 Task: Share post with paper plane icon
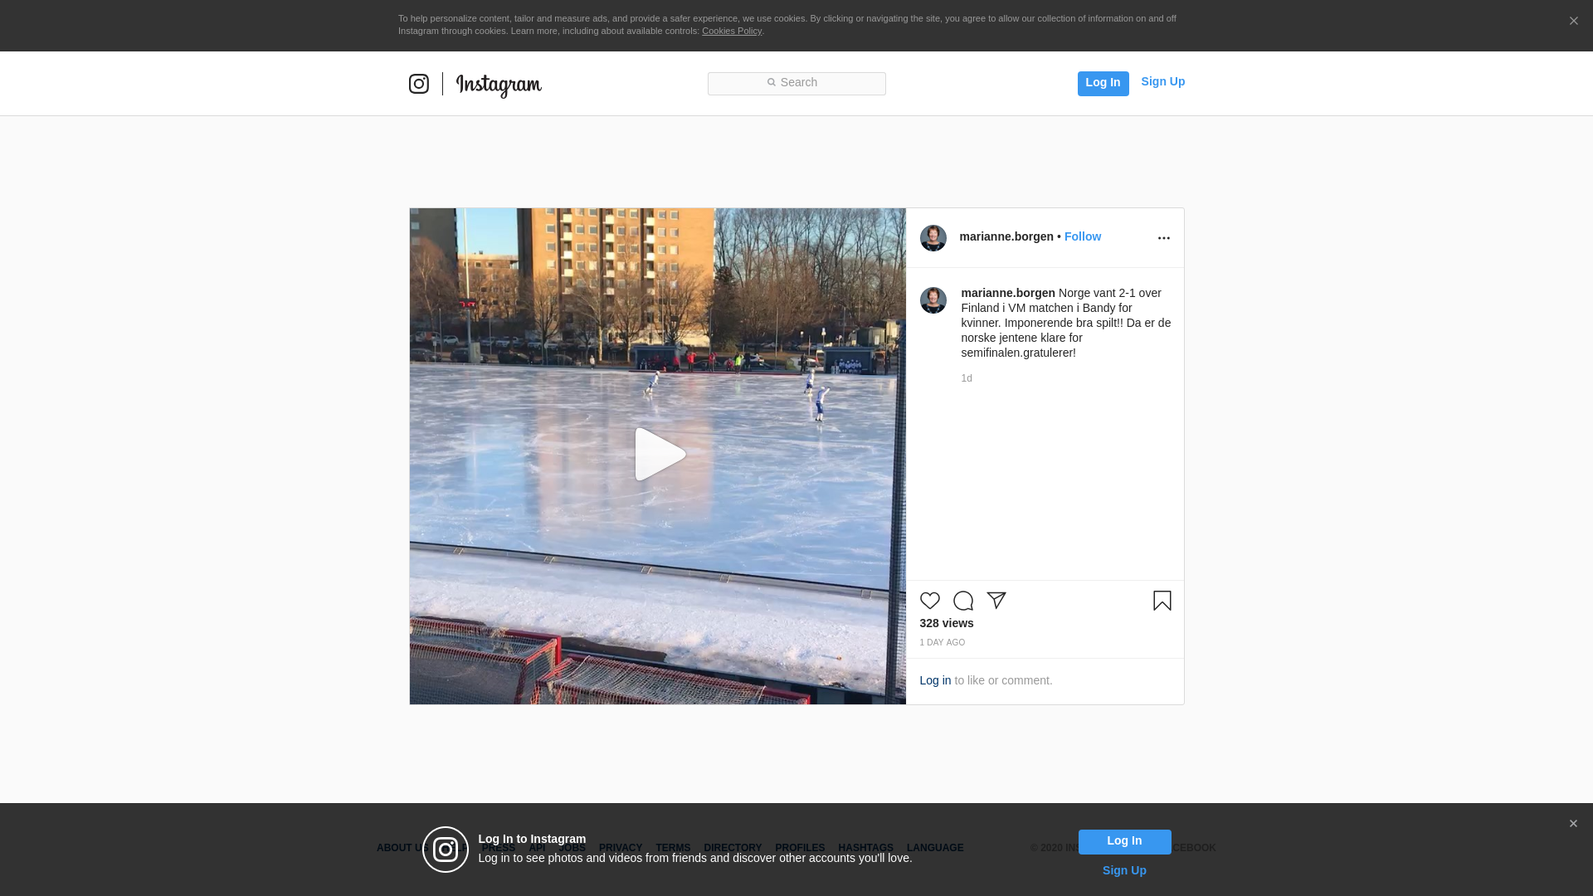996,601
